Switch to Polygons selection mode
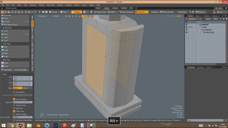The image size is (228, 128). 77,12
